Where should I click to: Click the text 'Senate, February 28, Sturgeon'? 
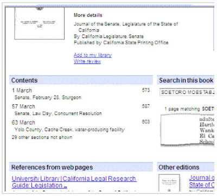(48, 98)
